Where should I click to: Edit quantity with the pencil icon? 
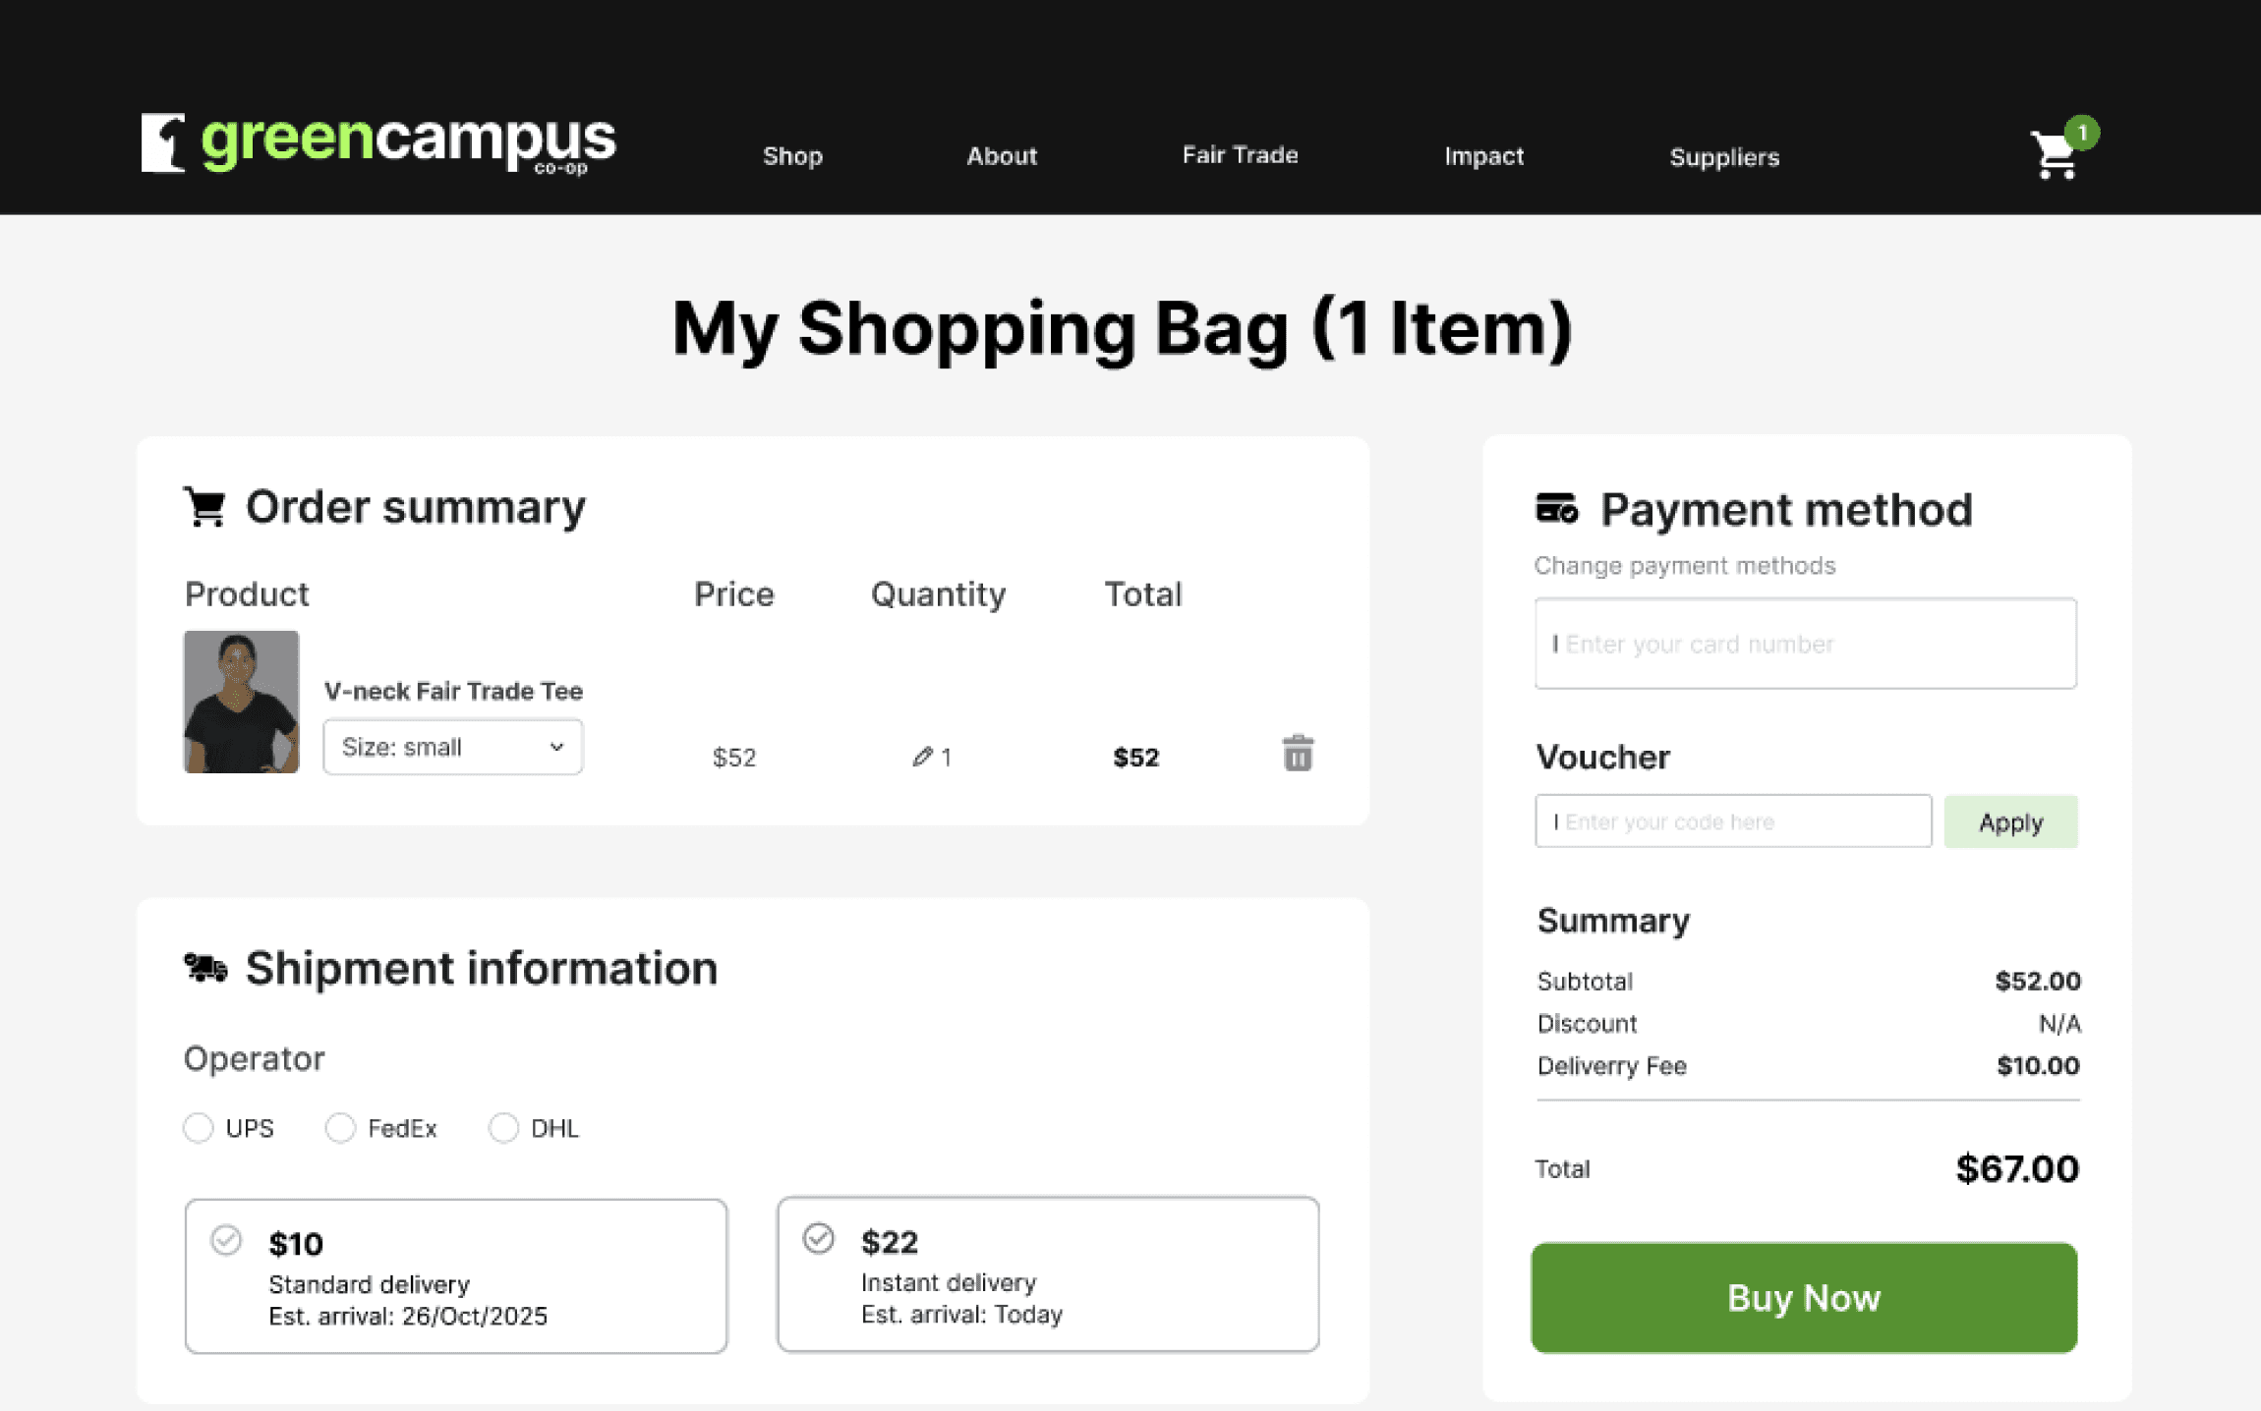coord(921,756)
